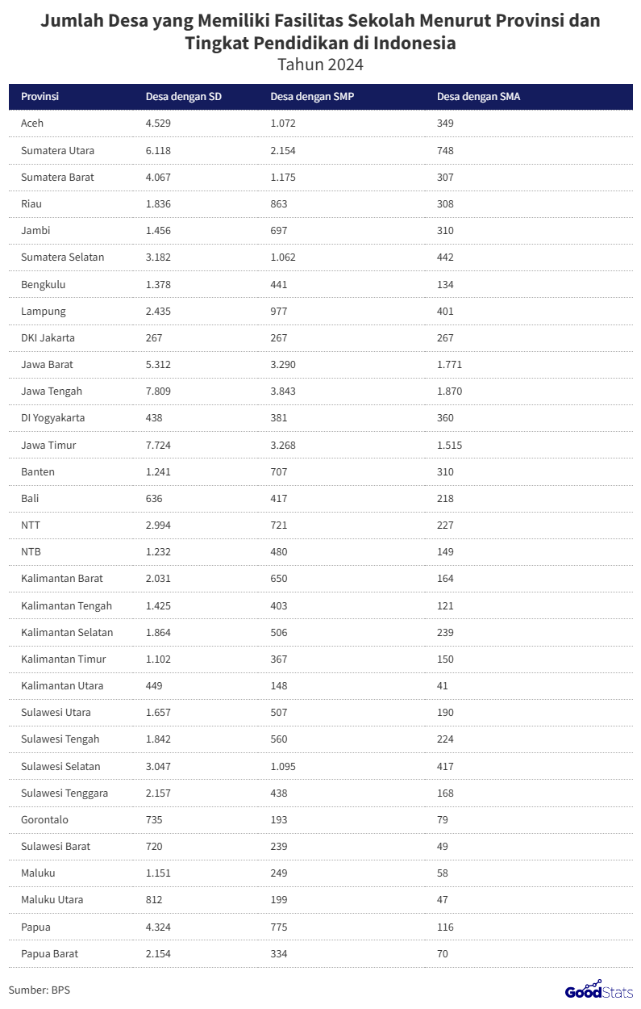This screenshot has height=1009, width=641.
Task: Click the Tahun 2024 subtitle
Action: pos(320,64)
